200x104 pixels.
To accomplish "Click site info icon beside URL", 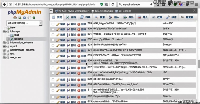I will pos(10,4).
